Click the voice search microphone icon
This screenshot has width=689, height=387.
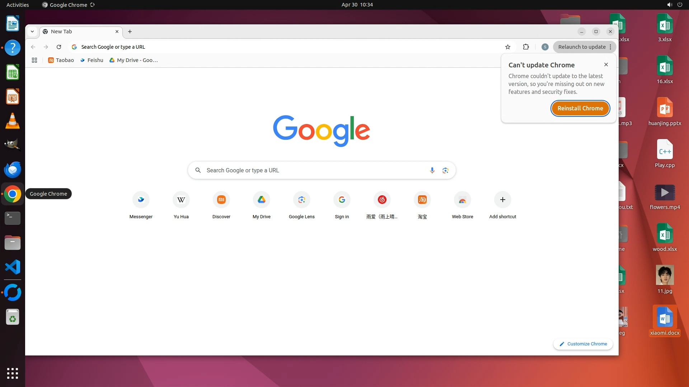coord(432,170)
